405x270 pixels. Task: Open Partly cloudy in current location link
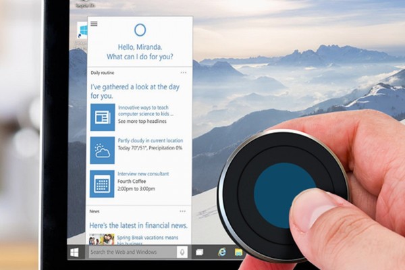(151, 140)
